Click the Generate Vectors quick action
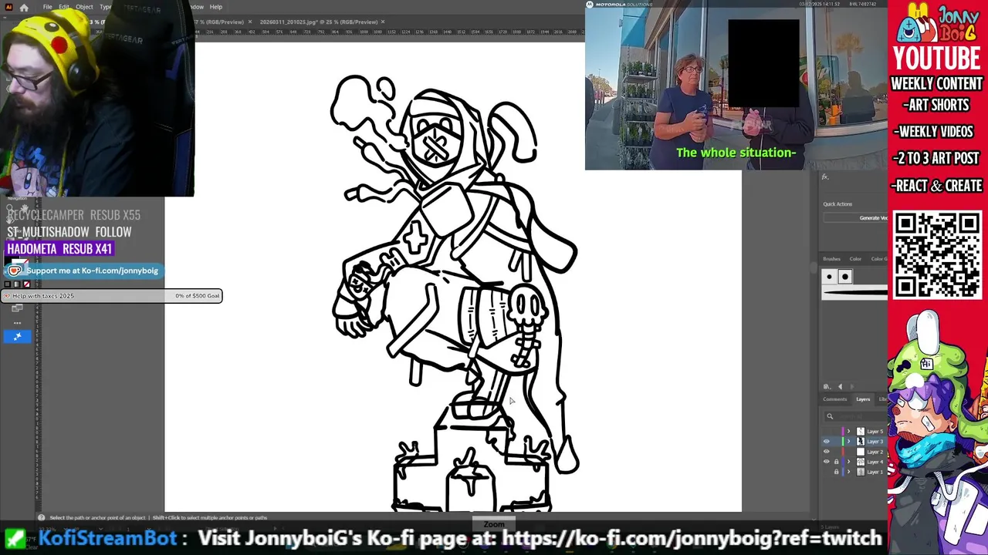988x555 pixels. [855, 218]
